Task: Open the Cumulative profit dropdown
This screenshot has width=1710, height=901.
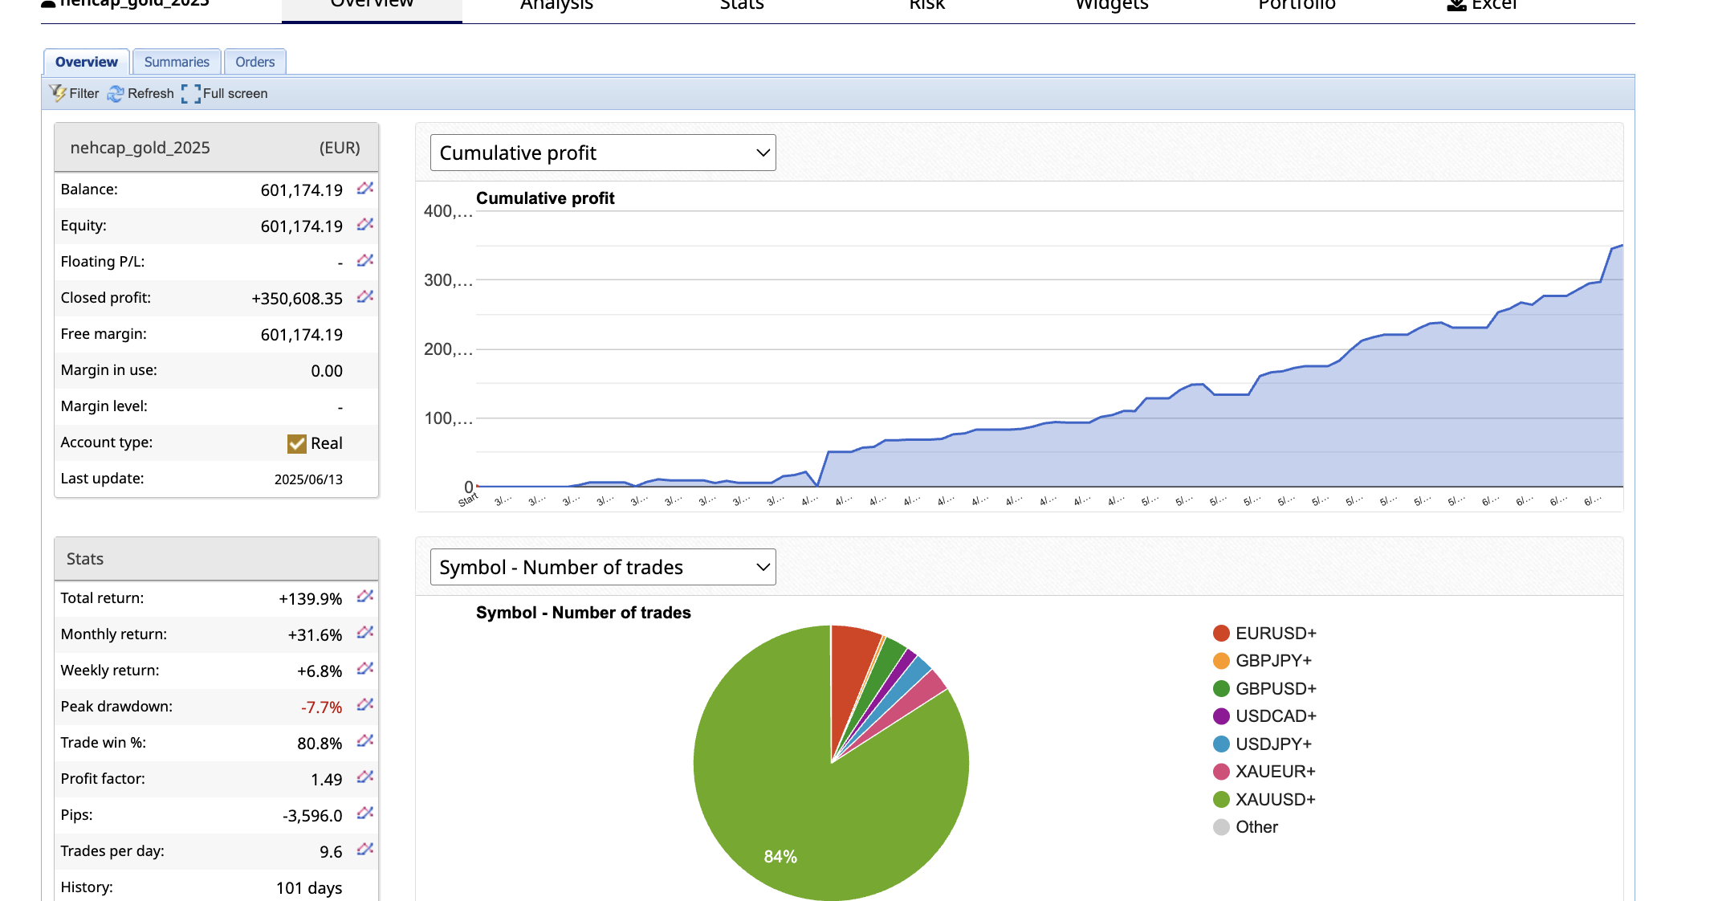Action: click(x=603, y=153)
